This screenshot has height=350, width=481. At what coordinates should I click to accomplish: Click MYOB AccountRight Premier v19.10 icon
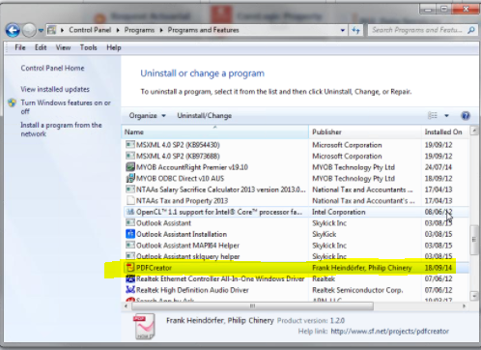[130, 167]
